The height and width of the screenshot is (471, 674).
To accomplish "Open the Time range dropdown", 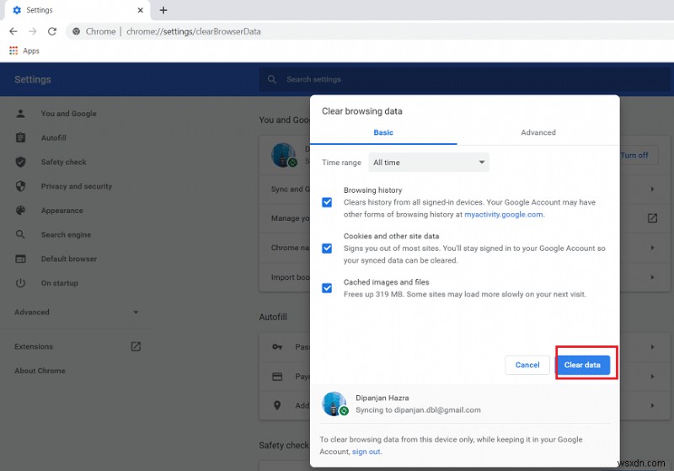I will pyautogui.click(x=429, y=163).
